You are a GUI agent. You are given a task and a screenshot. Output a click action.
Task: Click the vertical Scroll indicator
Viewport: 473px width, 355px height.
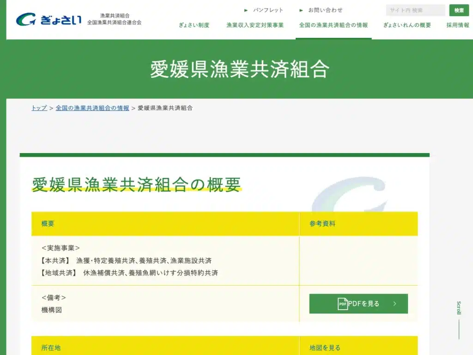(x=459, y=320)
